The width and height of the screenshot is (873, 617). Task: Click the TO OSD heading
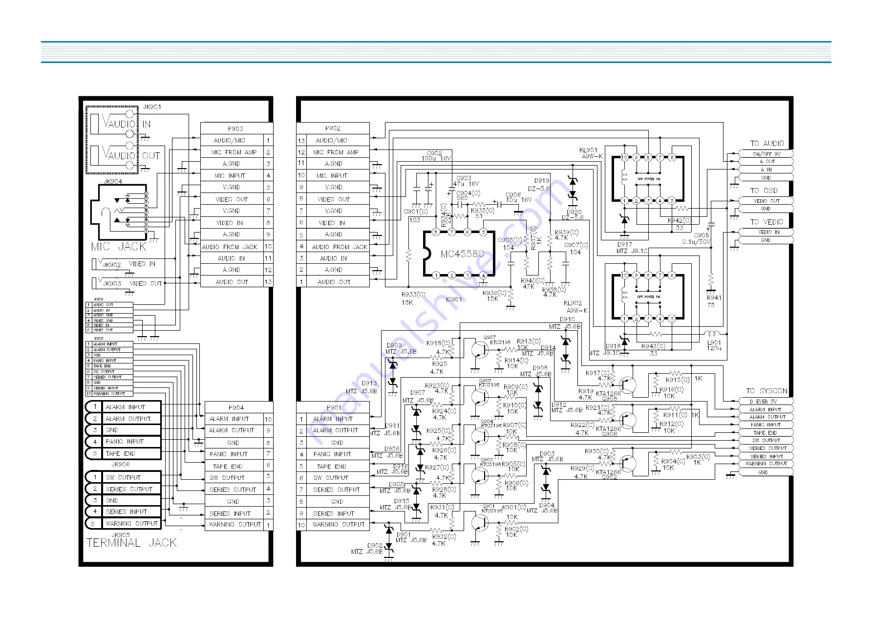point(764,191)
